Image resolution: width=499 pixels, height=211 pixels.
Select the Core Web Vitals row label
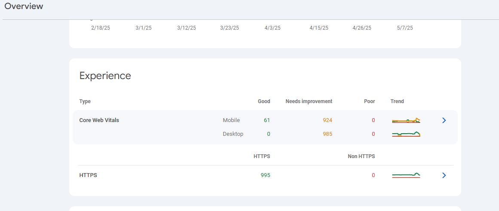coord(99,120)
